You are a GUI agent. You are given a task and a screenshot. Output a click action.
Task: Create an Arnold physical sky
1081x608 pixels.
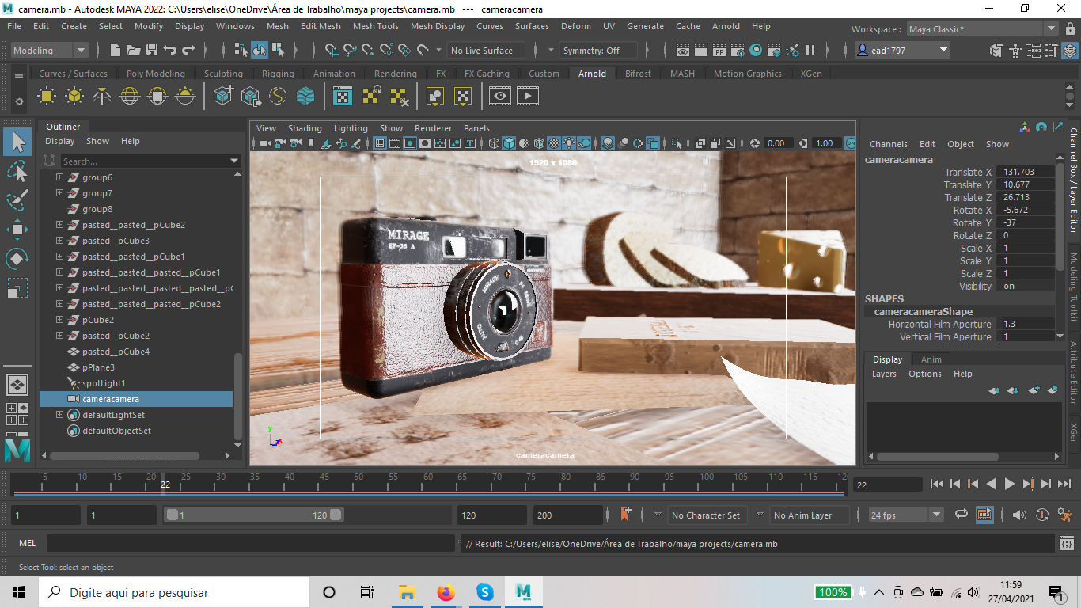pos(185,97)
